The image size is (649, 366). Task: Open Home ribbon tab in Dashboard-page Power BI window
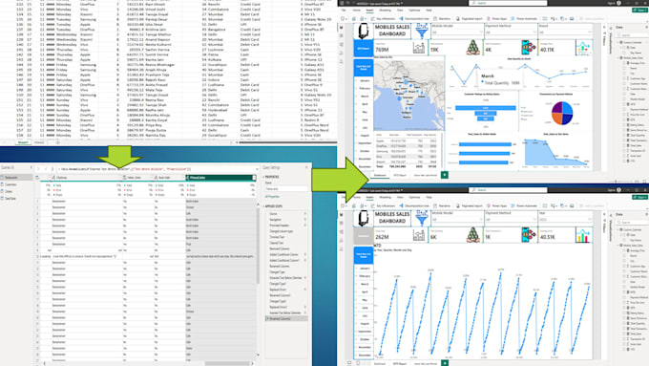[357, 11]
